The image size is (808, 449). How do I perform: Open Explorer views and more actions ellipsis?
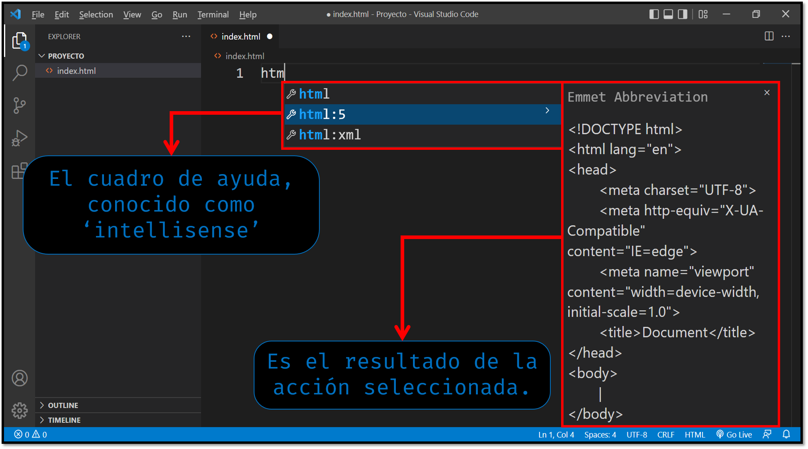[x=186, y=36]
